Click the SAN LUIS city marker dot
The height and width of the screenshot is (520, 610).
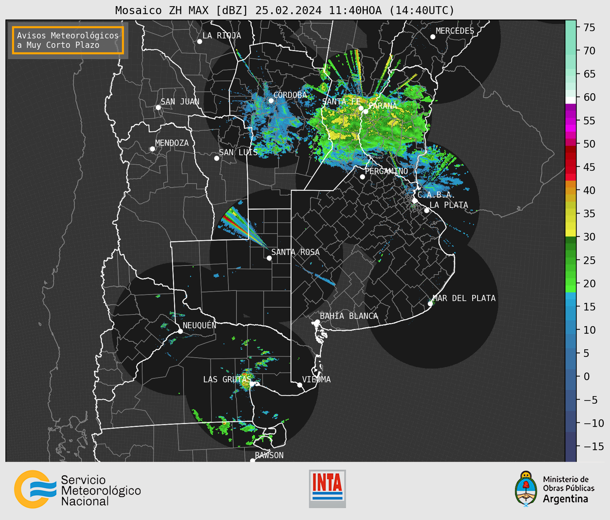[217, 158]
